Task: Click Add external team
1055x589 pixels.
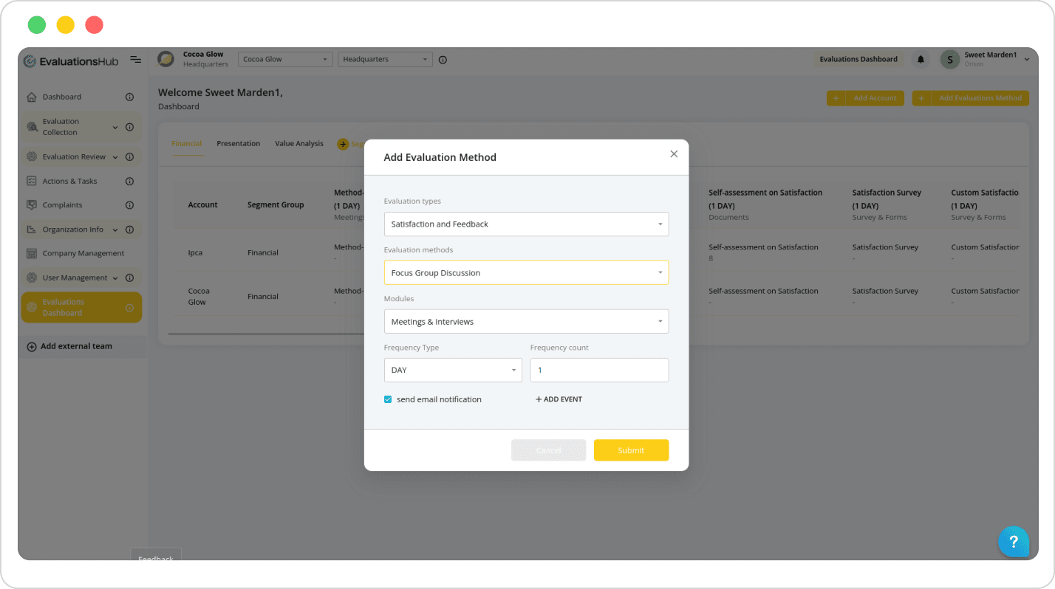Action: tap(71, 345)
